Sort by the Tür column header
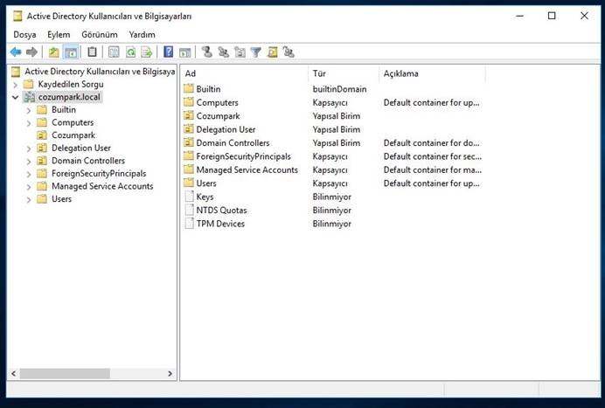 pyautogui.click(x=344, y=73)
